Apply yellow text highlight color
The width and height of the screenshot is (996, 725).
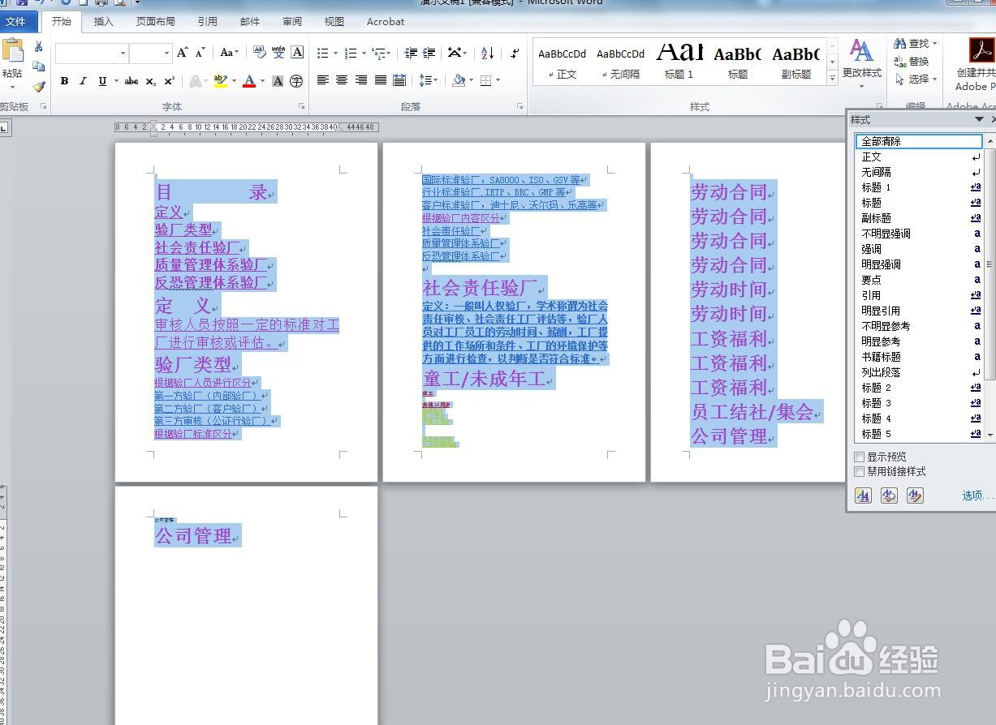[220, 81]
